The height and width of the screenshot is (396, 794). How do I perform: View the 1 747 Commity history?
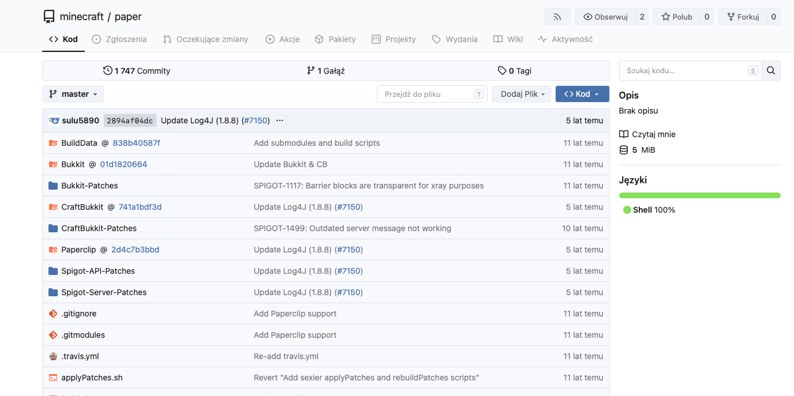pyautogui.click(x=137, y=71)
